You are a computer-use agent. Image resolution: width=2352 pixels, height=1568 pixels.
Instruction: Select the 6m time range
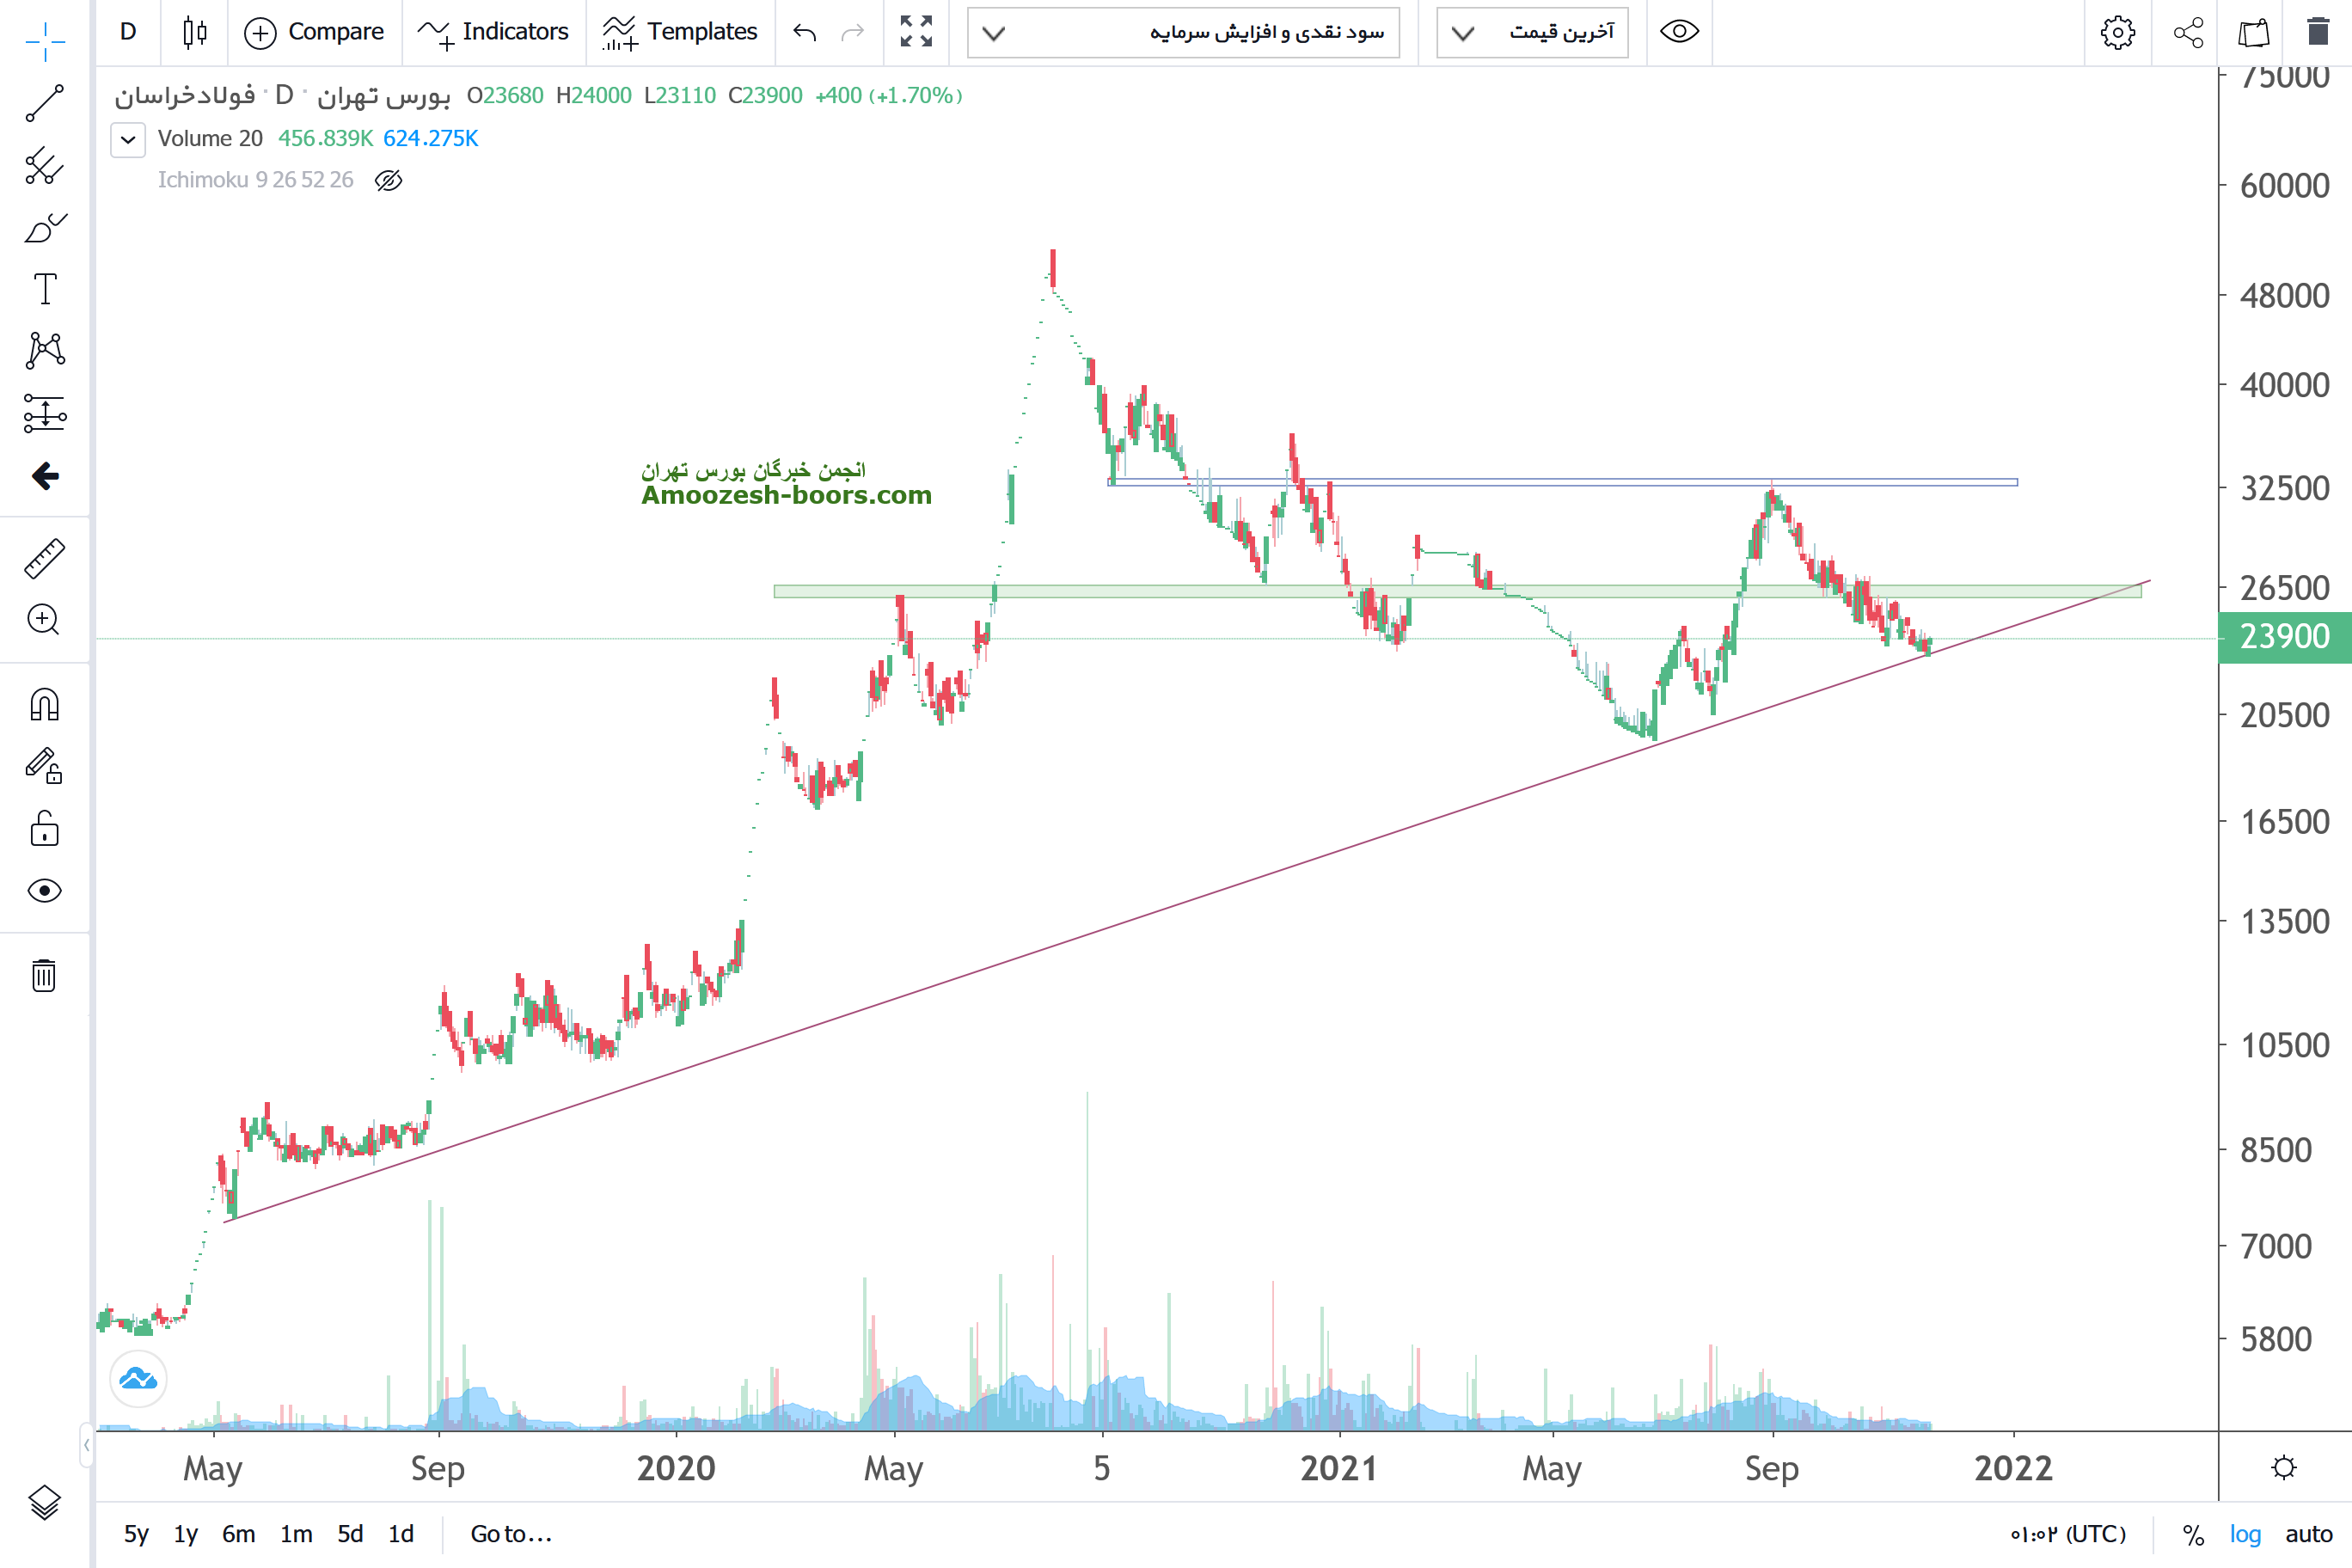tap(238, 1534)
